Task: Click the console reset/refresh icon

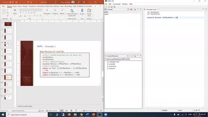Action: coord(128,9)
